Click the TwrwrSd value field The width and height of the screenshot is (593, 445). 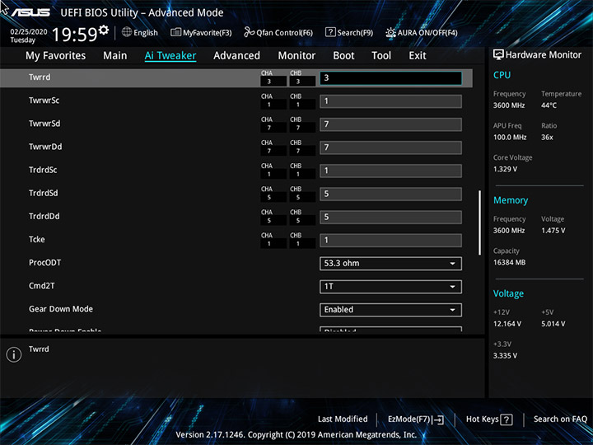coord(390,124)
